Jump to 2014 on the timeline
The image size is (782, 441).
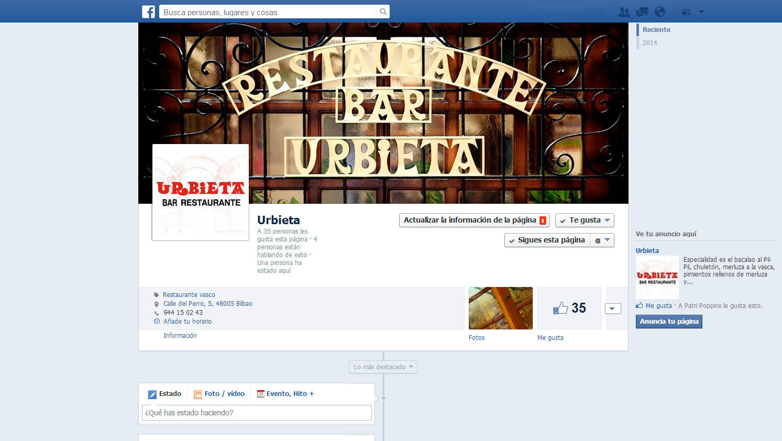click(649, 43)
